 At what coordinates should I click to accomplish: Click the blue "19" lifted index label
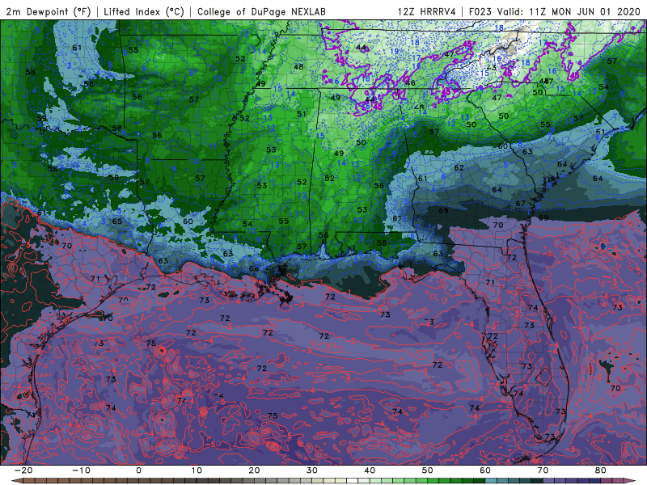pos(395,51)
